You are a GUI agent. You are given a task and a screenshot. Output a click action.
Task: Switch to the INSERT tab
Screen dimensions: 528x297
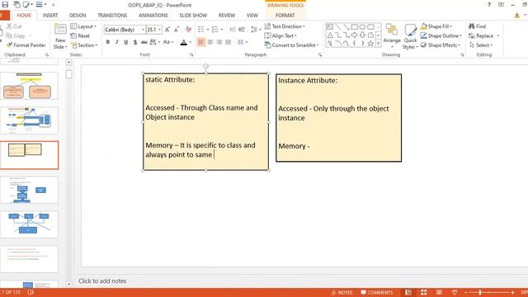click(x=50, y=15)
